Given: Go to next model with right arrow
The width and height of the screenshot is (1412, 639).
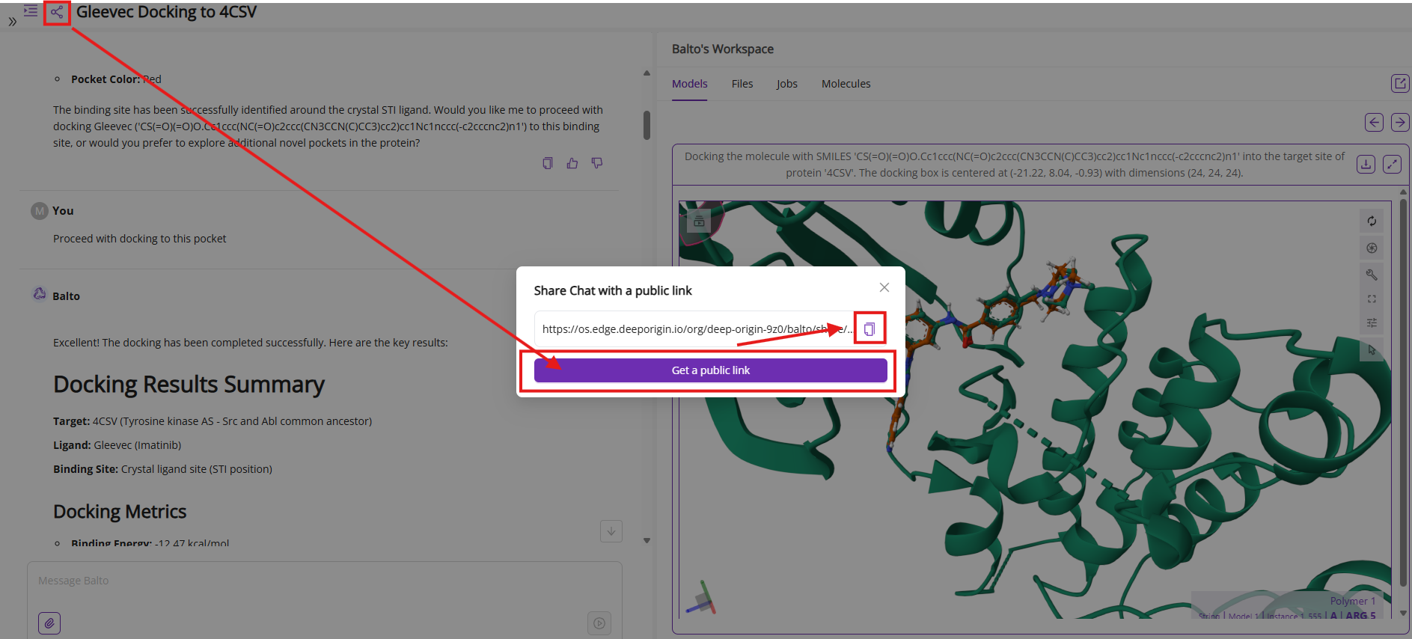Looking at the screenshot, I should (x=1399, y=122).
